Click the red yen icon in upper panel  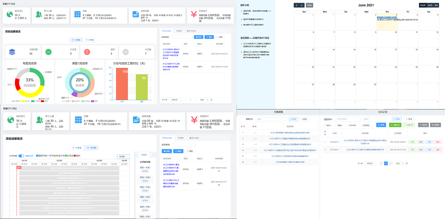pyautogui.click(x=194, y=15)
